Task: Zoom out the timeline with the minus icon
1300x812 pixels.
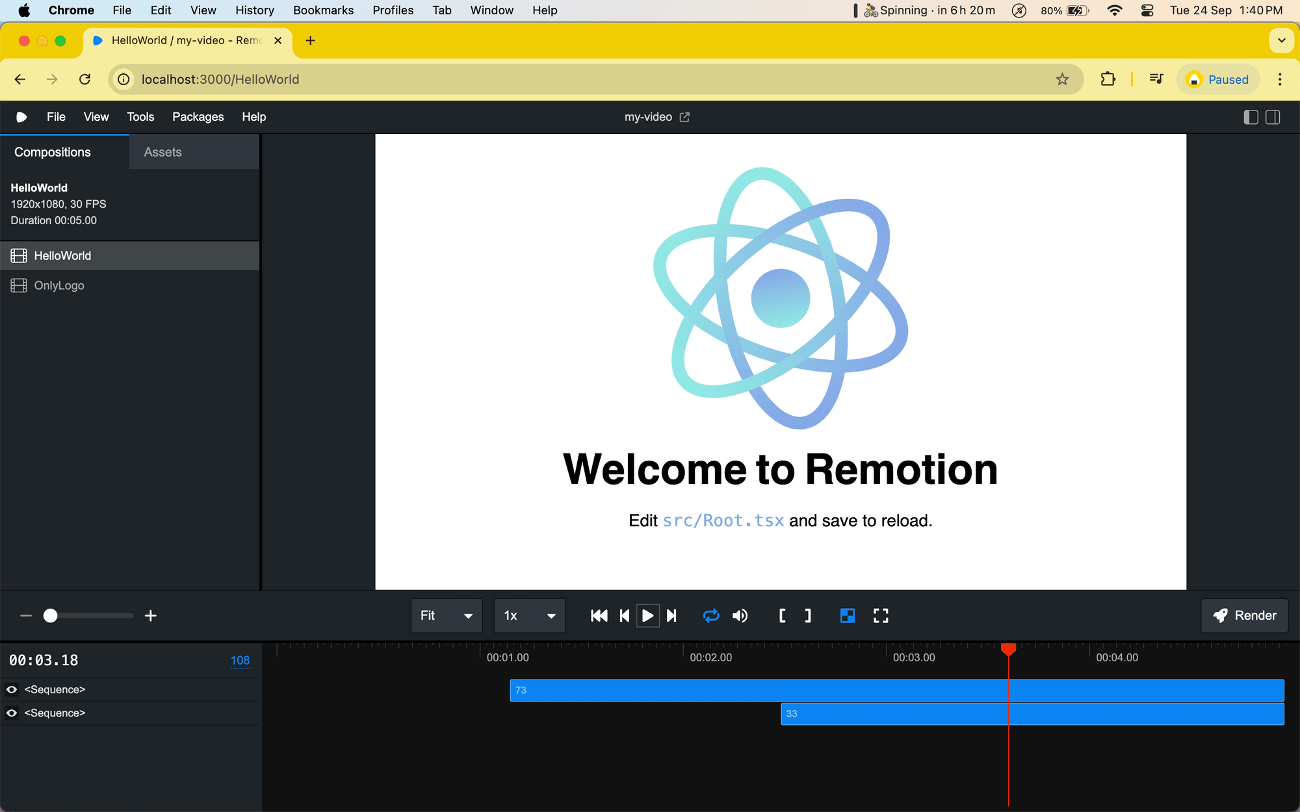Action: click(26, 616)
